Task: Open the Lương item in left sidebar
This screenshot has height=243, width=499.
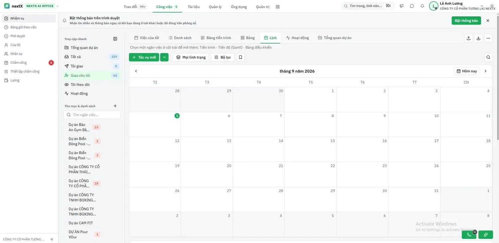Action: point(29,80)
